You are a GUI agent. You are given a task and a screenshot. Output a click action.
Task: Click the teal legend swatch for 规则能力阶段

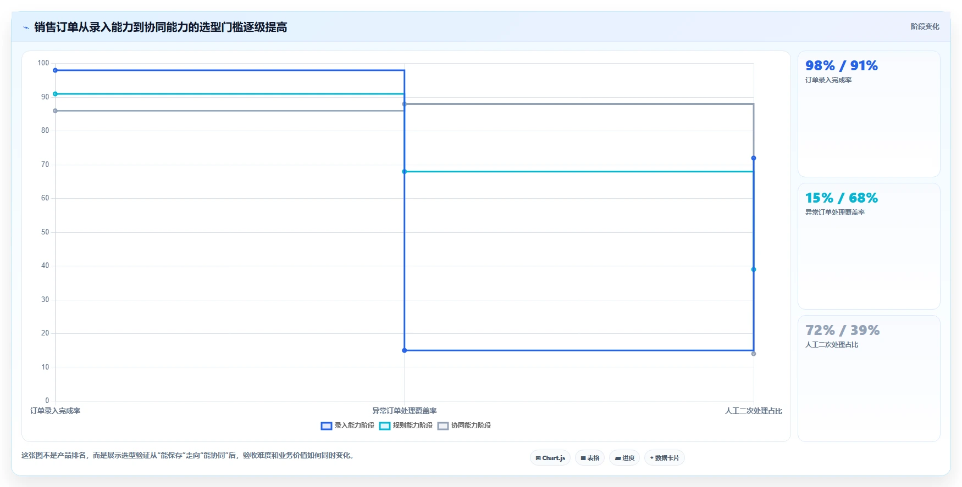[x=385, y=426]
